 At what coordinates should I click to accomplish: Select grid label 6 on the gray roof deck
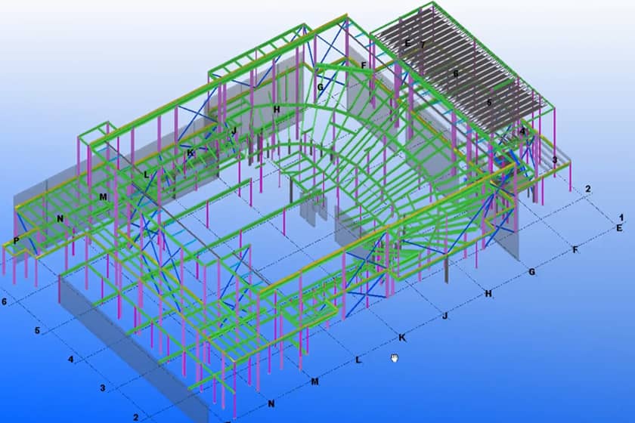click(456, 73)
